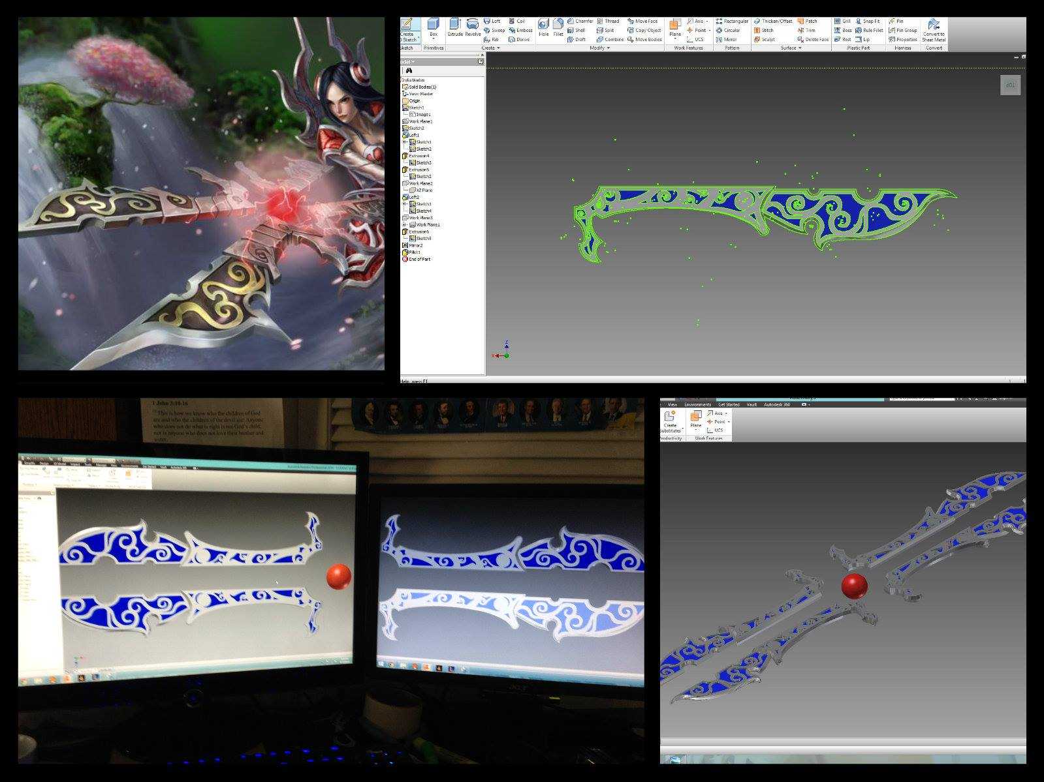Click Create Substitutes in bottom-right window
1044x782 pixels.
pos(671,423)
